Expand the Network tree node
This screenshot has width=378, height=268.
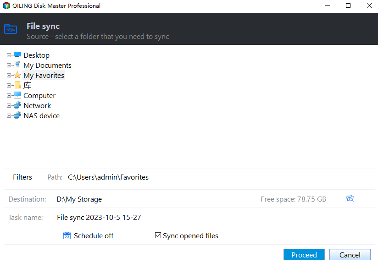pos(9,106)
